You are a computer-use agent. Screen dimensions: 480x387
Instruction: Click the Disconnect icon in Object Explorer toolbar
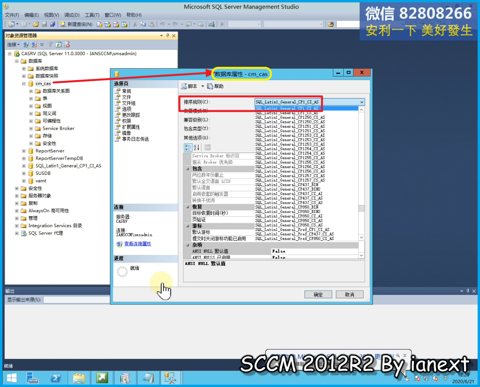click(34, 44)
